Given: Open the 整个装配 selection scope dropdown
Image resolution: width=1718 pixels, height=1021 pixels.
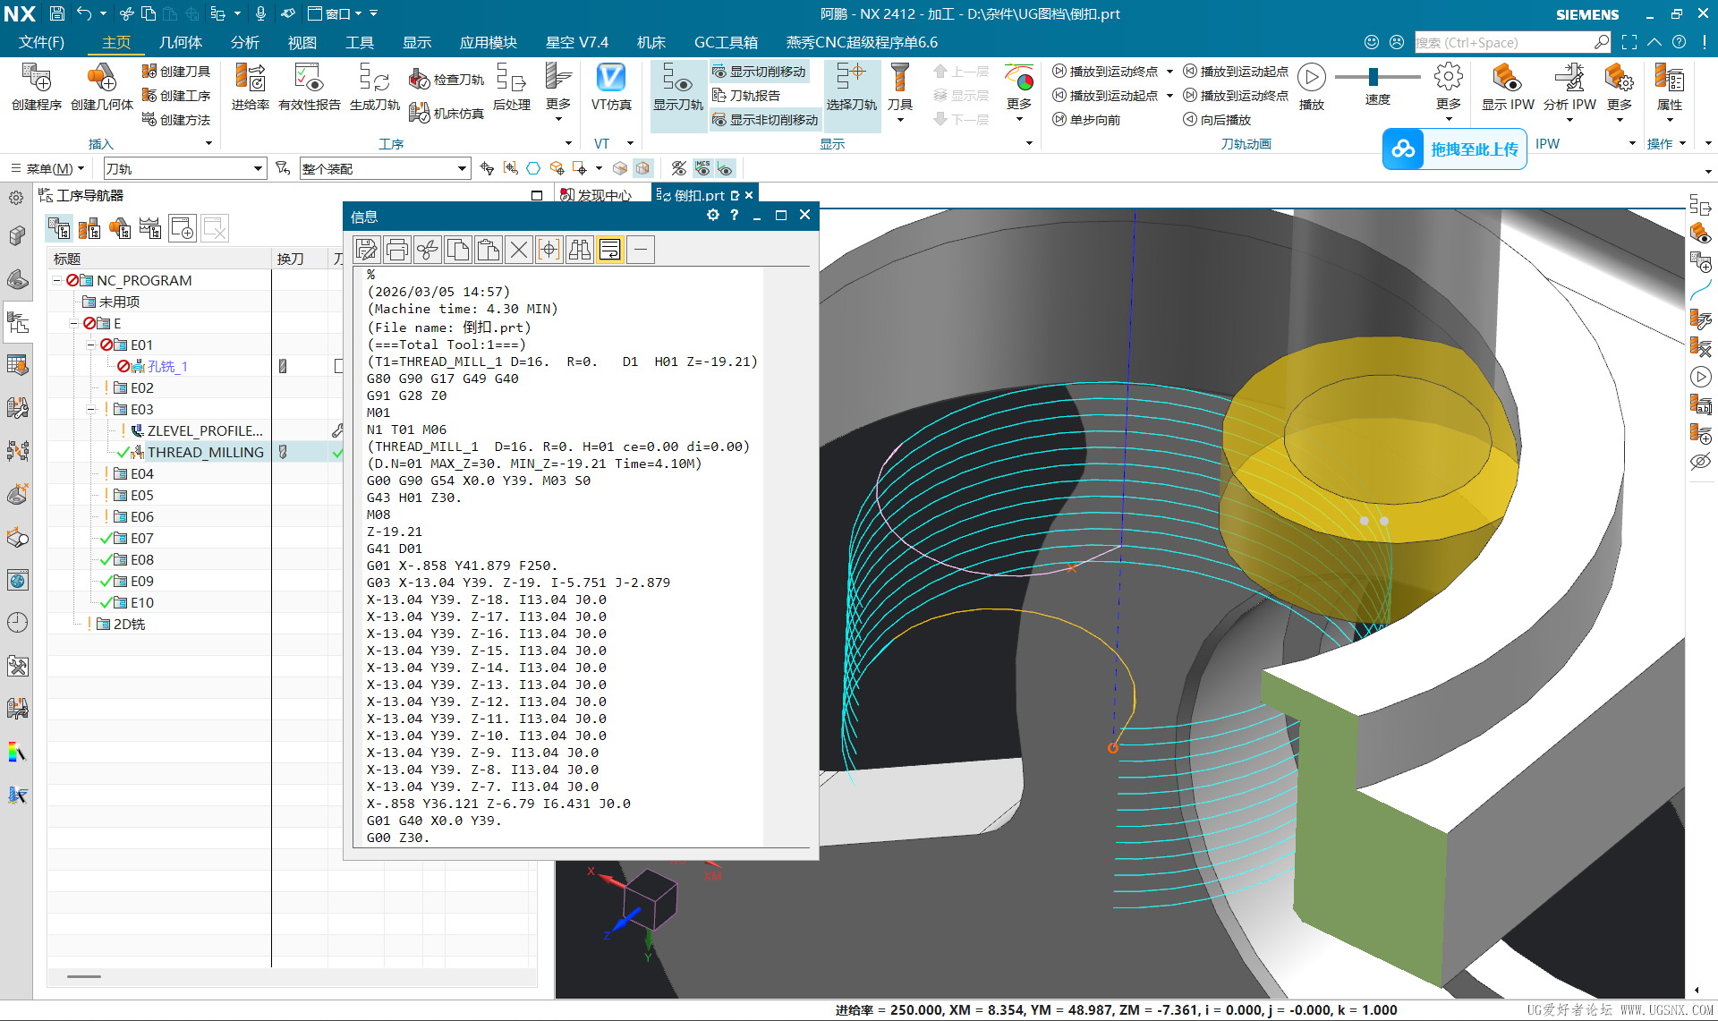Looking at the screenshot, I should pyautogui.click(x=462, y=168).
